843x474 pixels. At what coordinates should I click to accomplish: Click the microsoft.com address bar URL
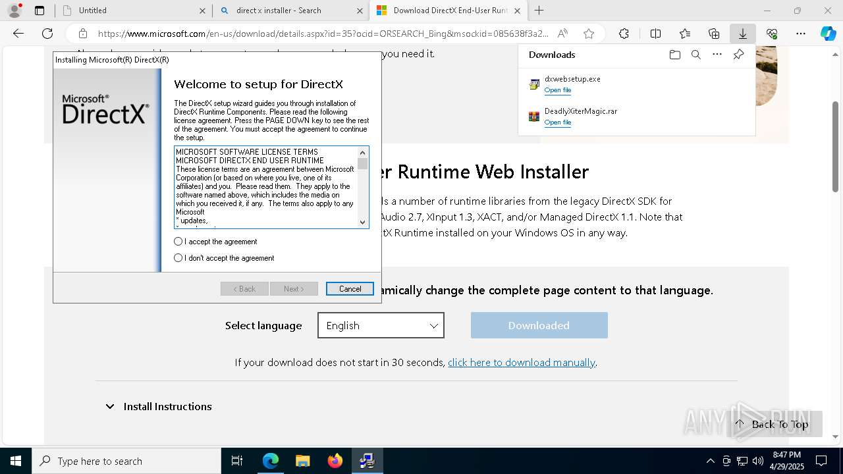[x=323, y=34]
